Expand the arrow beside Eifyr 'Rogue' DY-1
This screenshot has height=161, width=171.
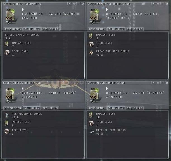(x=107, y=10)
